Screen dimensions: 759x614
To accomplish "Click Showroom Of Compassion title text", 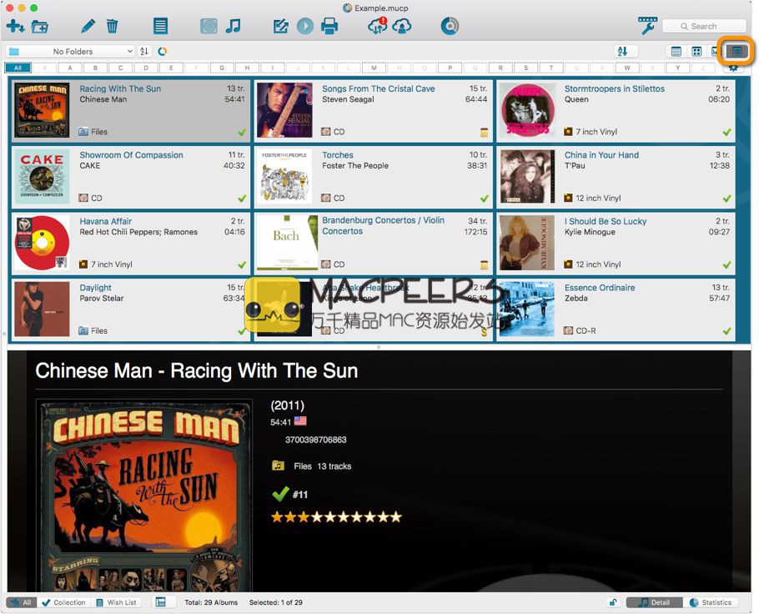I will tap(131, 155).
